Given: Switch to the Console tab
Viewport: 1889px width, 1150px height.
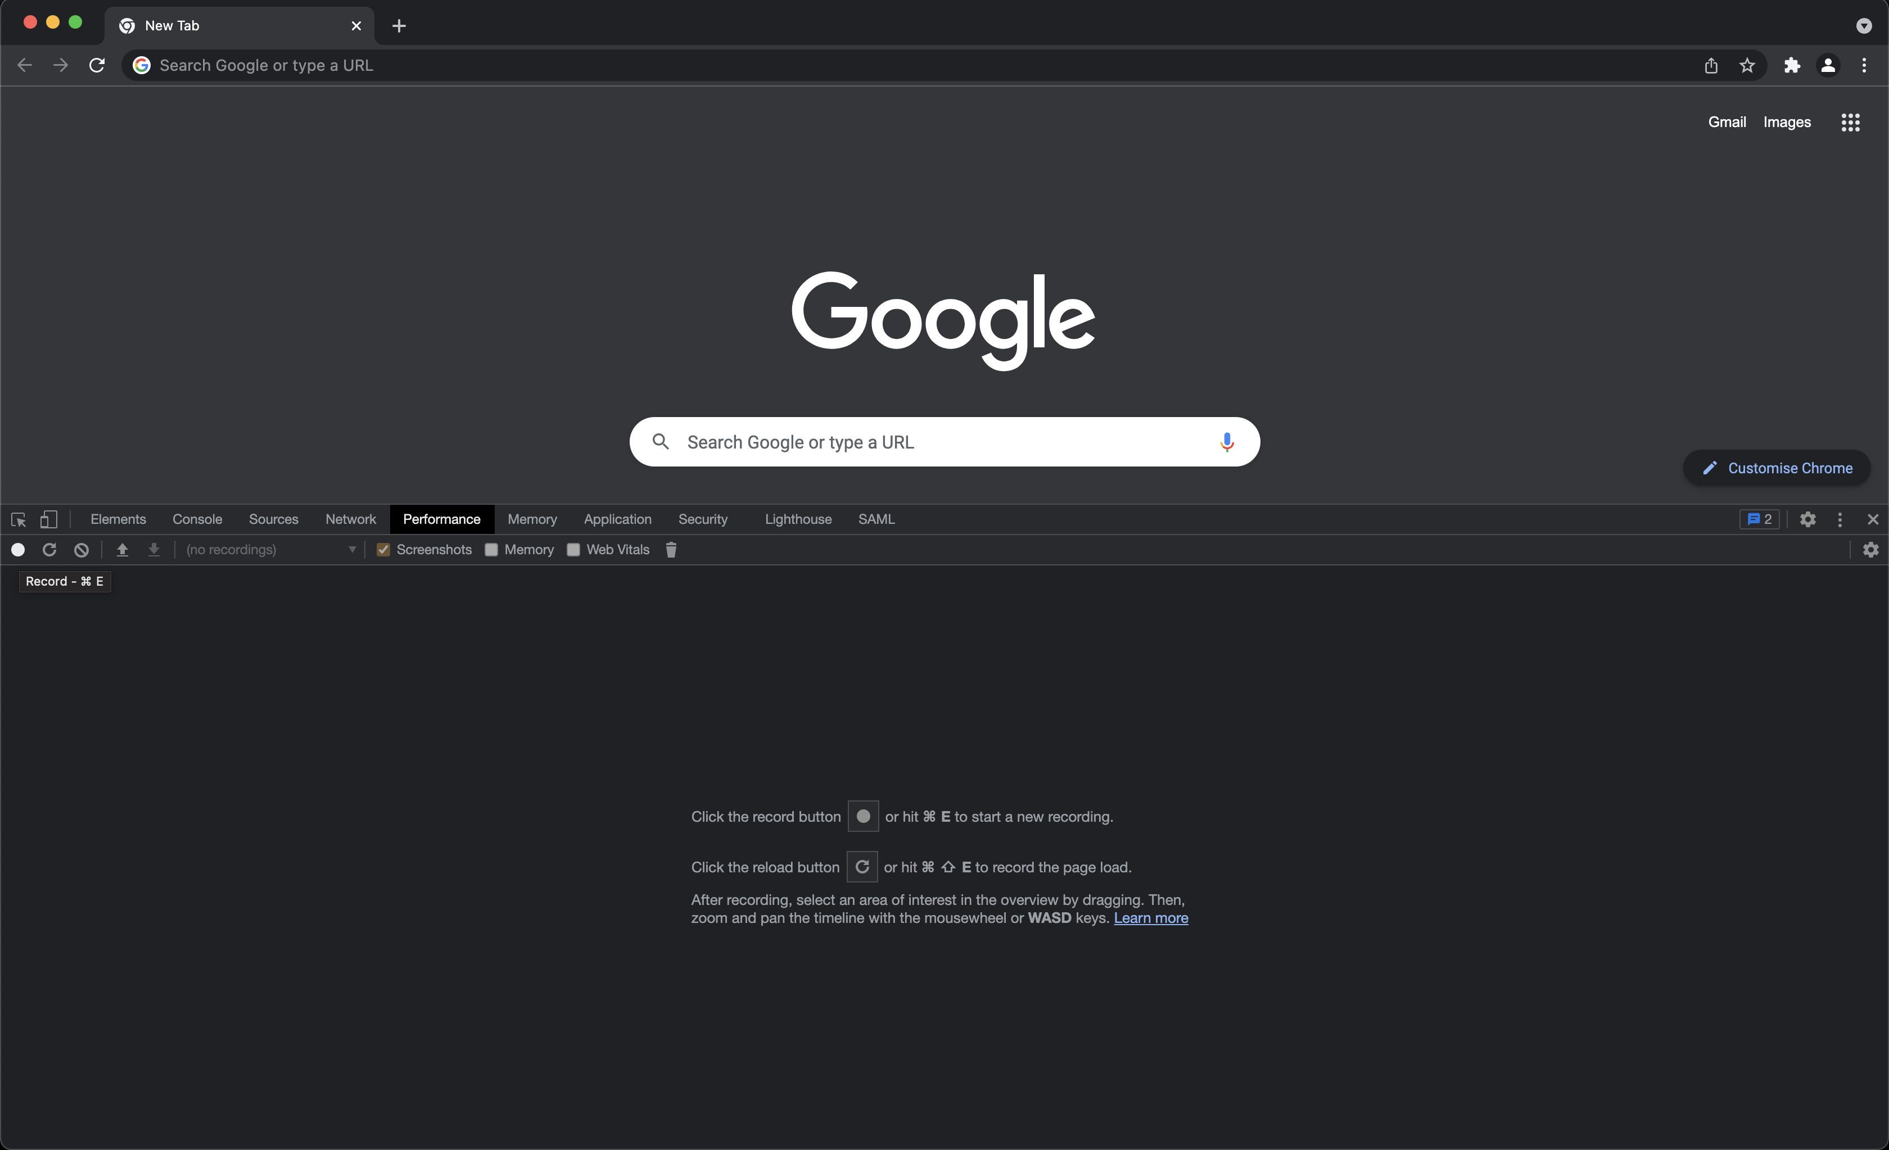Looking at the screenshot, I should pos(197,519).
